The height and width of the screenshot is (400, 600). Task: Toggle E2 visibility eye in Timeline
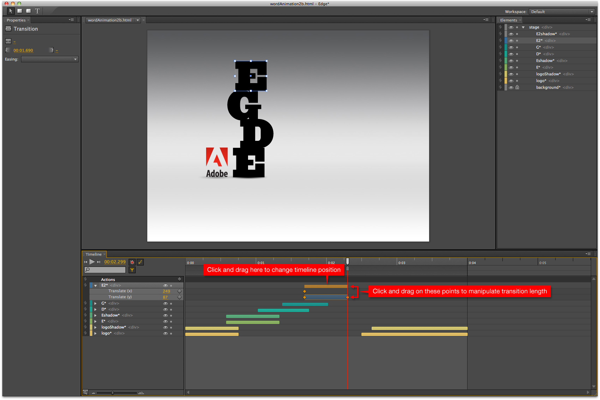[165, 286]
